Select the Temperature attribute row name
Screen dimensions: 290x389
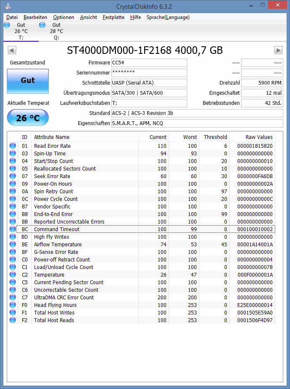(x=49, y=274)
